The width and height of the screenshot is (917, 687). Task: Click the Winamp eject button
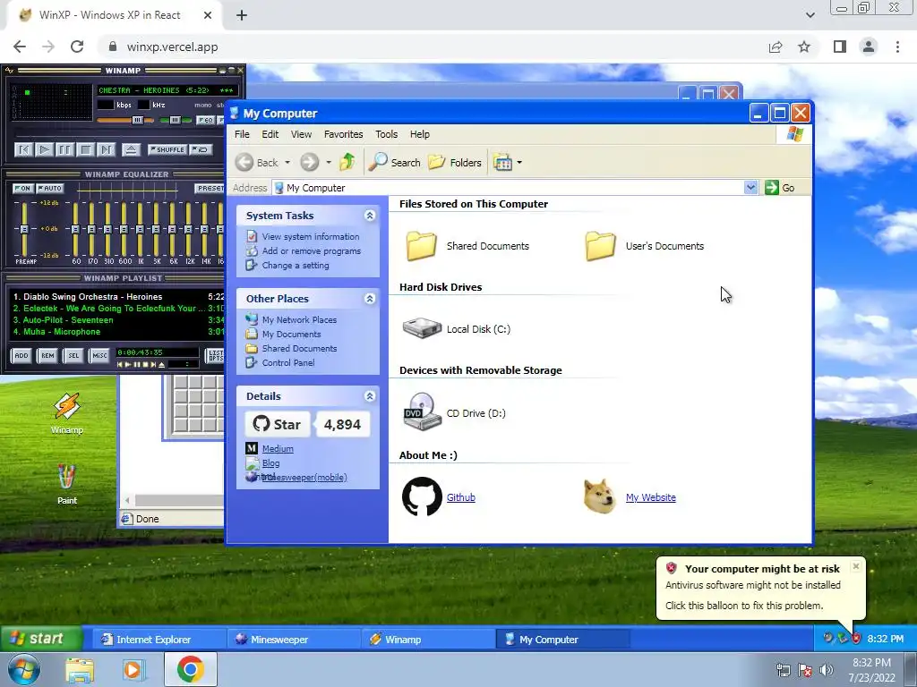coord(131,150)
